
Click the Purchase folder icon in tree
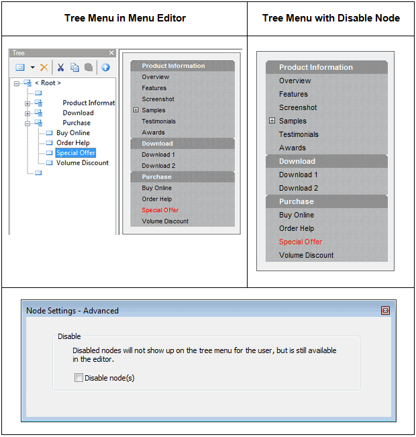tap(38, 123)
